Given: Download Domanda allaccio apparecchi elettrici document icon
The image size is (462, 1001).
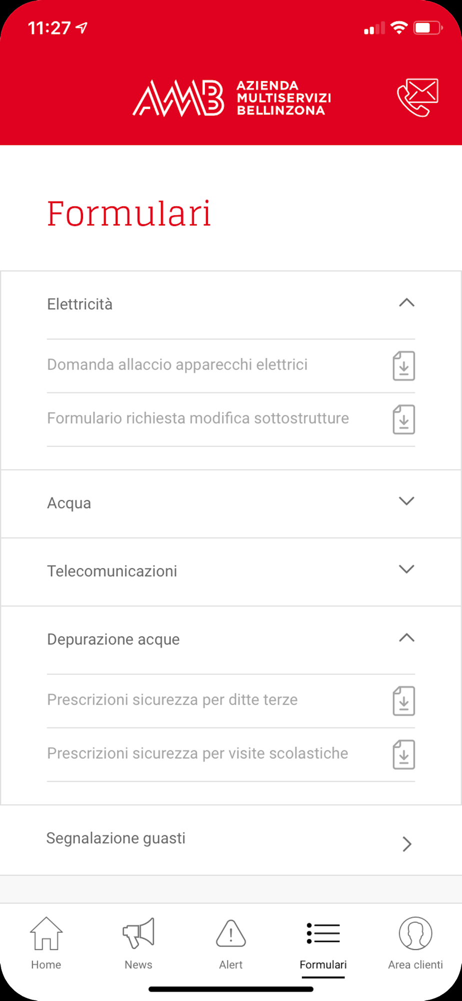Looking at the screenshot, I should tap(404, 366).
